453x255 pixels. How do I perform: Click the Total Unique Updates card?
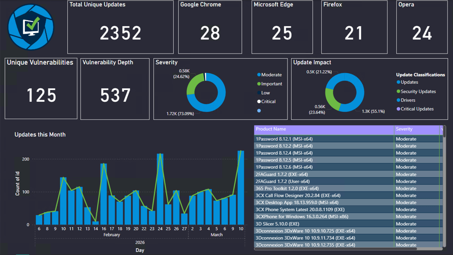(120, 27)
